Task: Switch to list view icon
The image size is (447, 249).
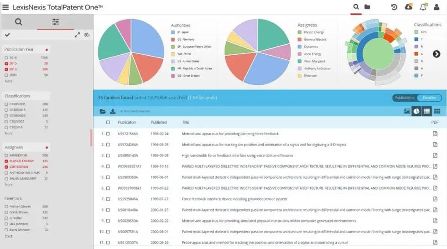Action: pyautogui.click(x=427, y=111)
